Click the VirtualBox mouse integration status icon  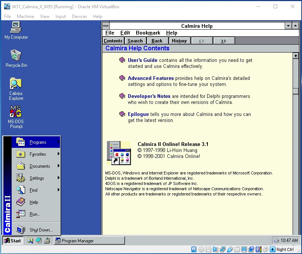pyautogui.click(x=265, y=249)
